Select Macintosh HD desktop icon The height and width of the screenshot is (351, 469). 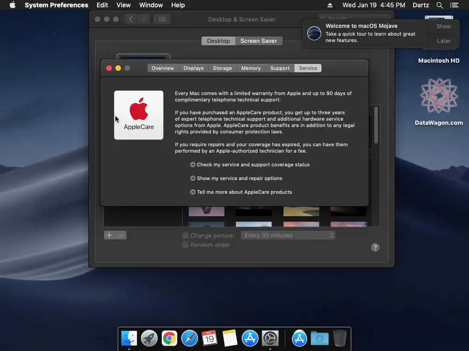tap(439, 60)
